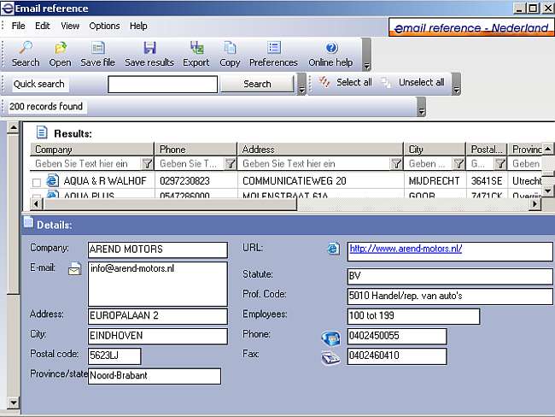Tick the checkbox for AQUA & R WALHOF
555x417 pixels.
37,182
